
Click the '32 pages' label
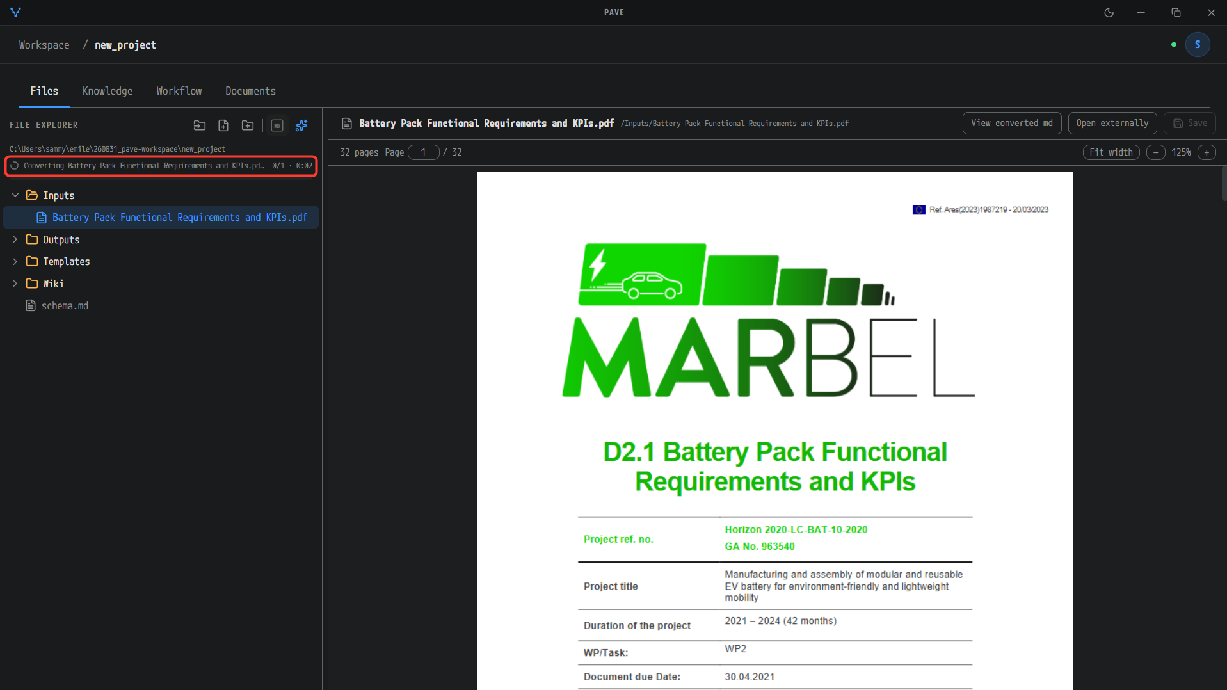[359, 152]
